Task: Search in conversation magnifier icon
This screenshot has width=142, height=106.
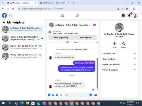Action: [x=124, y=44]
